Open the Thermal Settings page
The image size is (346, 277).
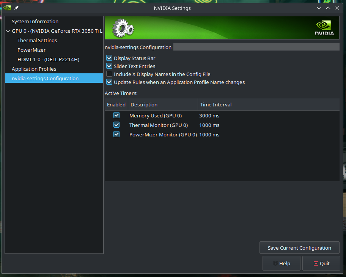pyautogui.click(x=37, y=40)
